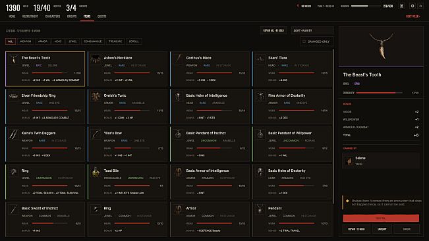Click Basic Pendant of Willpower icon

[260, 134]
